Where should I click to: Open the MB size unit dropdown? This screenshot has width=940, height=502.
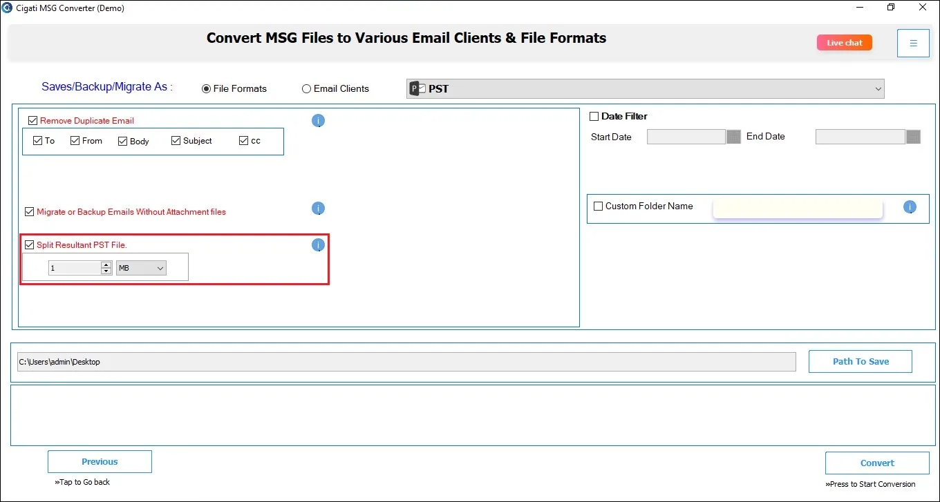tap(141, 268)
